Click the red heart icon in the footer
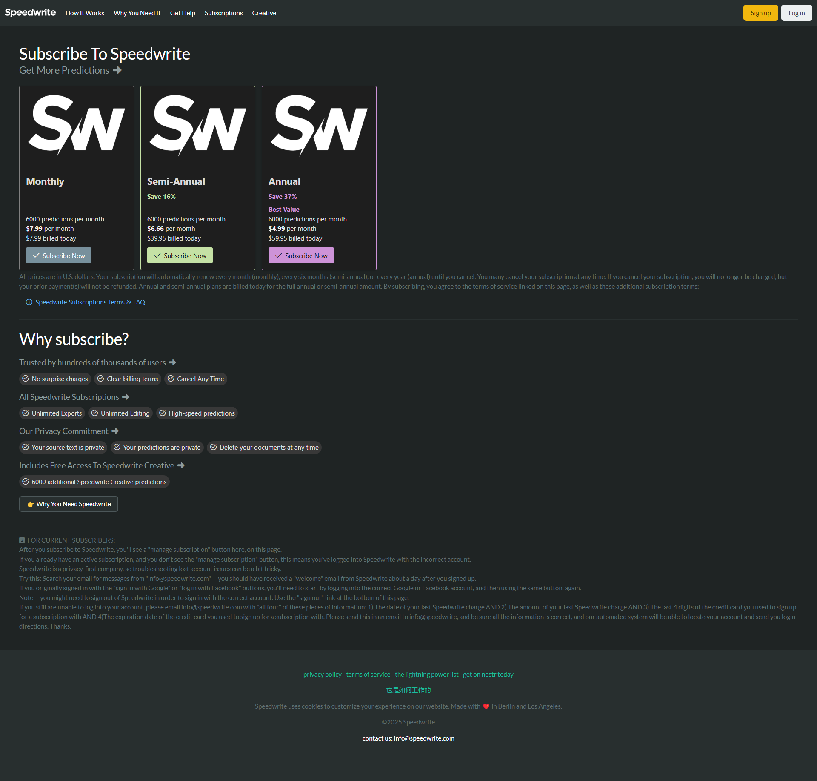This screenshot has width=817, height=781. point(486,706)
